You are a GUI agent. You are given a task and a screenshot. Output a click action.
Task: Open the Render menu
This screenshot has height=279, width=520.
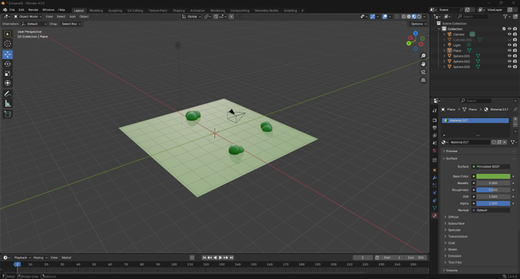click(x=33, y=10)
